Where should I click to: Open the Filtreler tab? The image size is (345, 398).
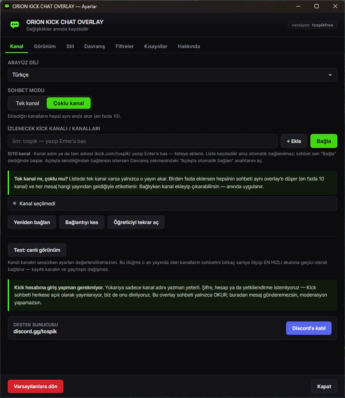point(124,46)
